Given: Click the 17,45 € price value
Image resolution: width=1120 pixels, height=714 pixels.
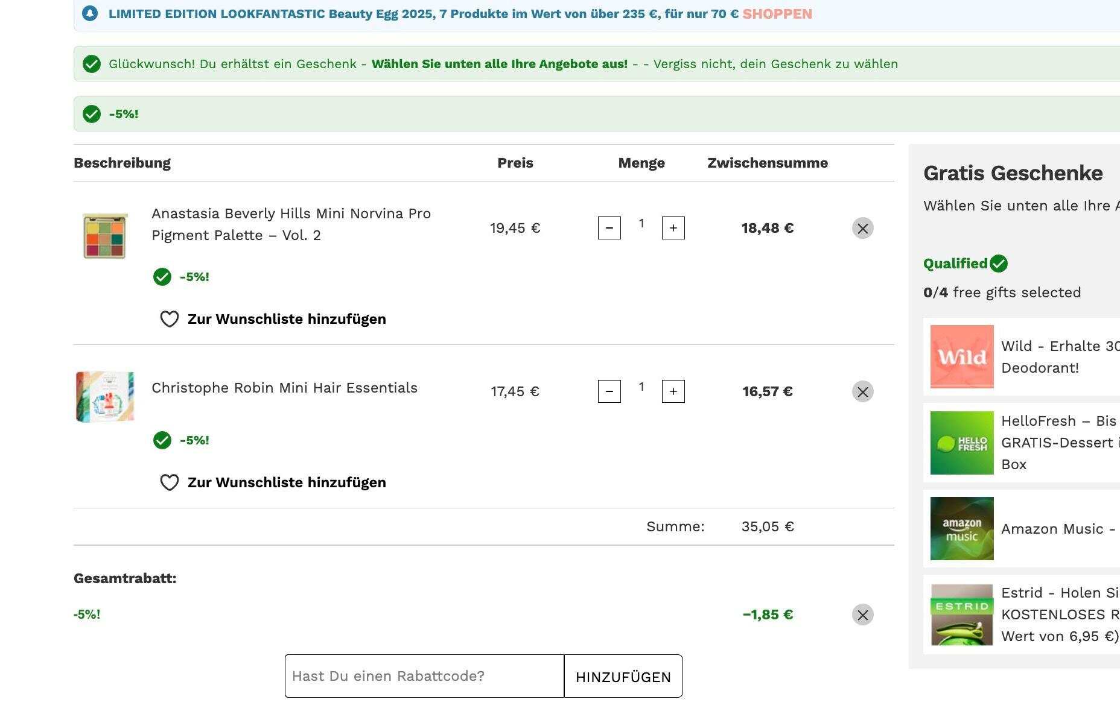Looking at the screenshot, I should point(515,391).
